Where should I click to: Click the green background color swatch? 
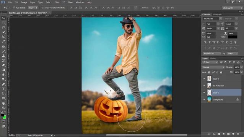tap(5, 118)
